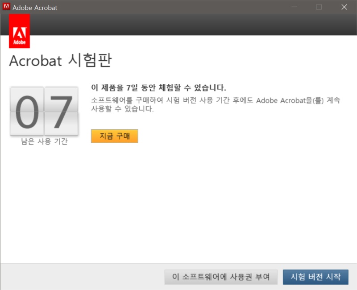Minimize the Adobe Acrobat window

295,7
